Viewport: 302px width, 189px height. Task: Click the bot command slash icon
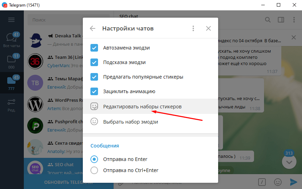[262, 182]
